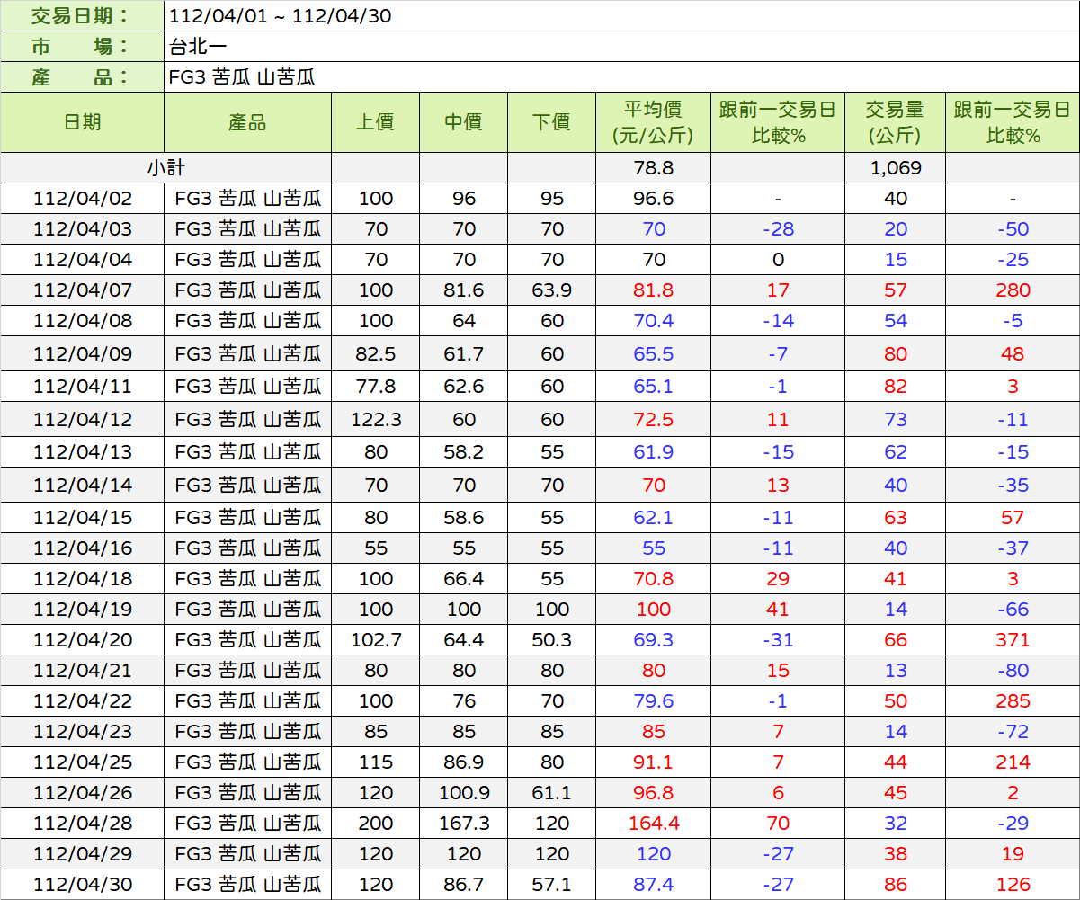This screenshot has width=1080, height=900.
Task: Click the upper price 122.3 cell
Action: pos(375,420)
